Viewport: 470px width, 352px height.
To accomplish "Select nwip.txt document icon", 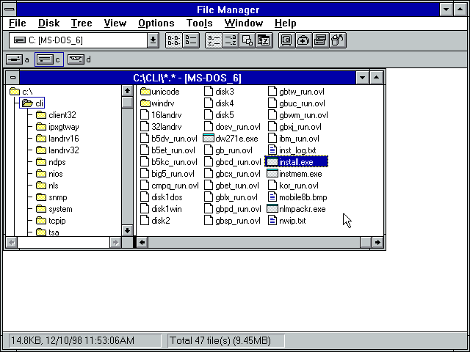I will point(272,221).
